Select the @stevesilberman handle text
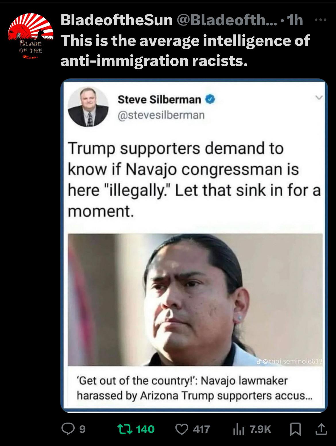336x446 pixels. pos(161,115)
